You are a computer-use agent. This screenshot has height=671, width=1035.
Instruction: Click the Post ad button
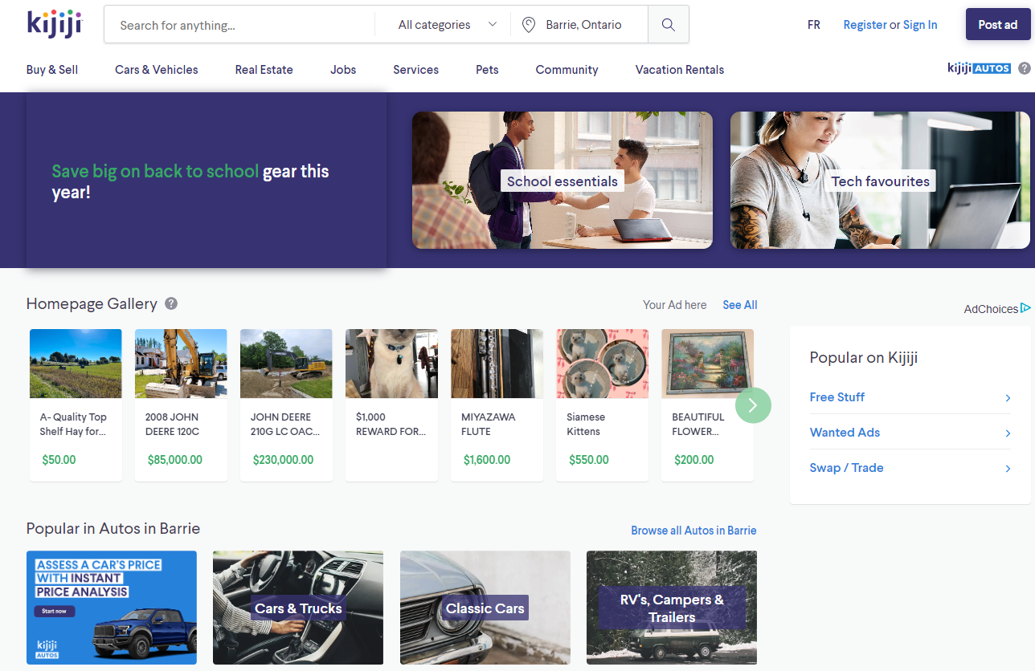coord(998,25)
